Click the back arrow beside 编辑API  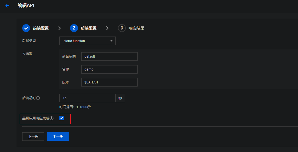point(7,6)
